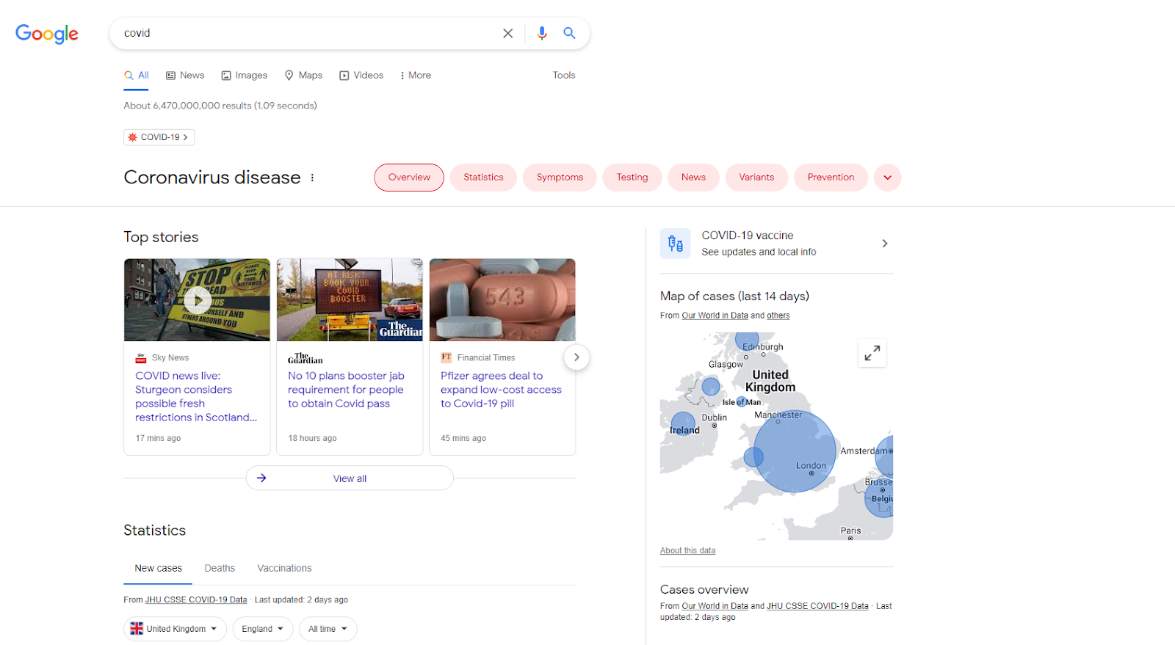Open JHU CSSE link in Cases overview
The image size is (1175, 645).
click(x=817, y=606)
